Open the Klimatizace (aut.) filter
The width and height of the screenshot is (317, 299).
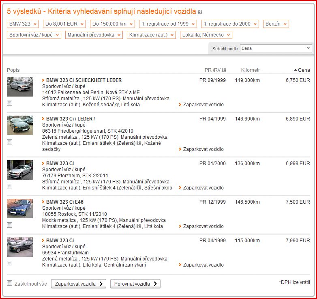click(151, 35)
